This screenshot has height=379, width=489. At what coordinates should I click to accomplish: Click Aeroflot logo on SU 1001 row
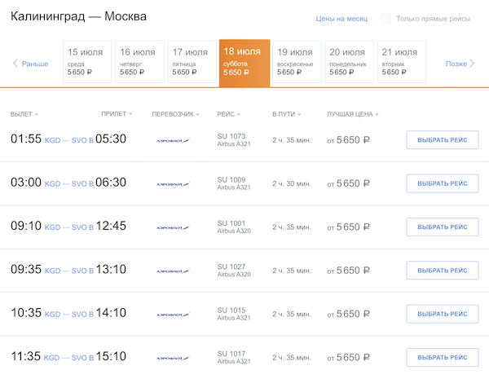coord(173,227)
